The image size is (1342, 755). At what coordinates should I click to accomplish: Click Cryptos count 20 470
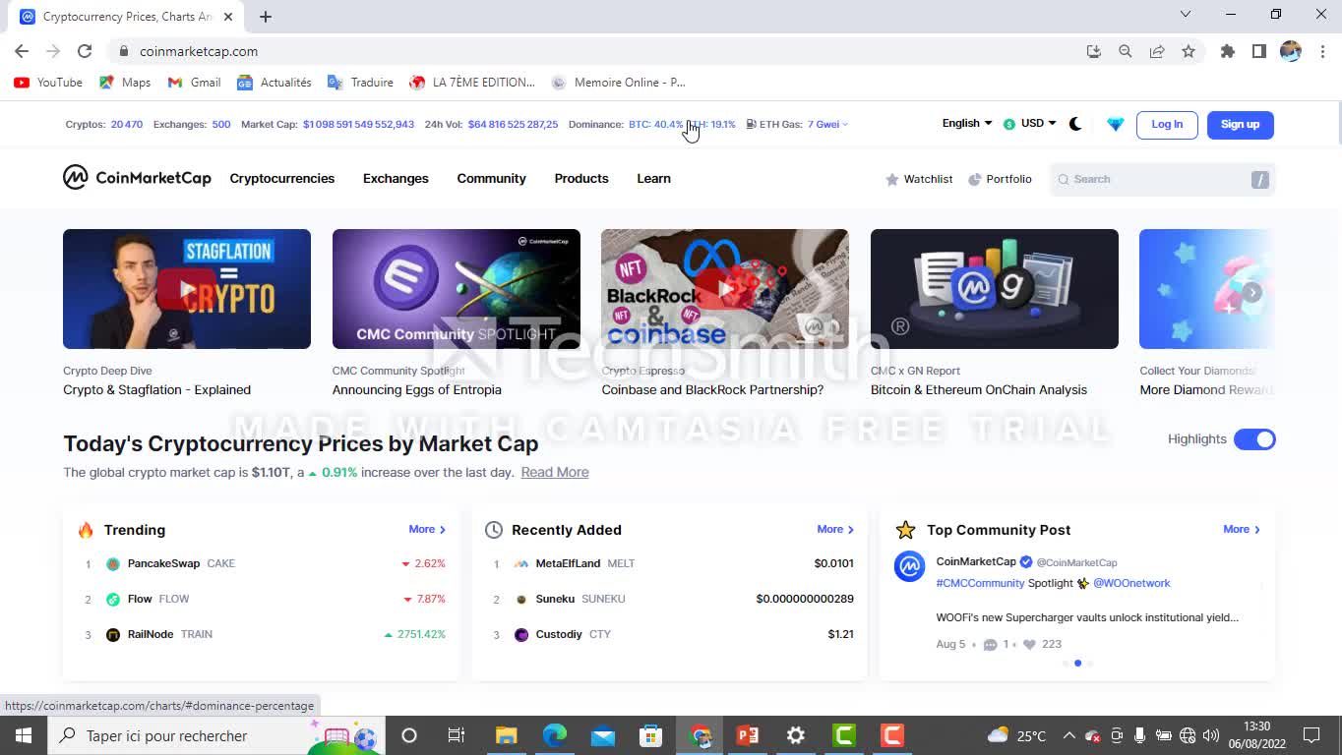click(127, 125)
